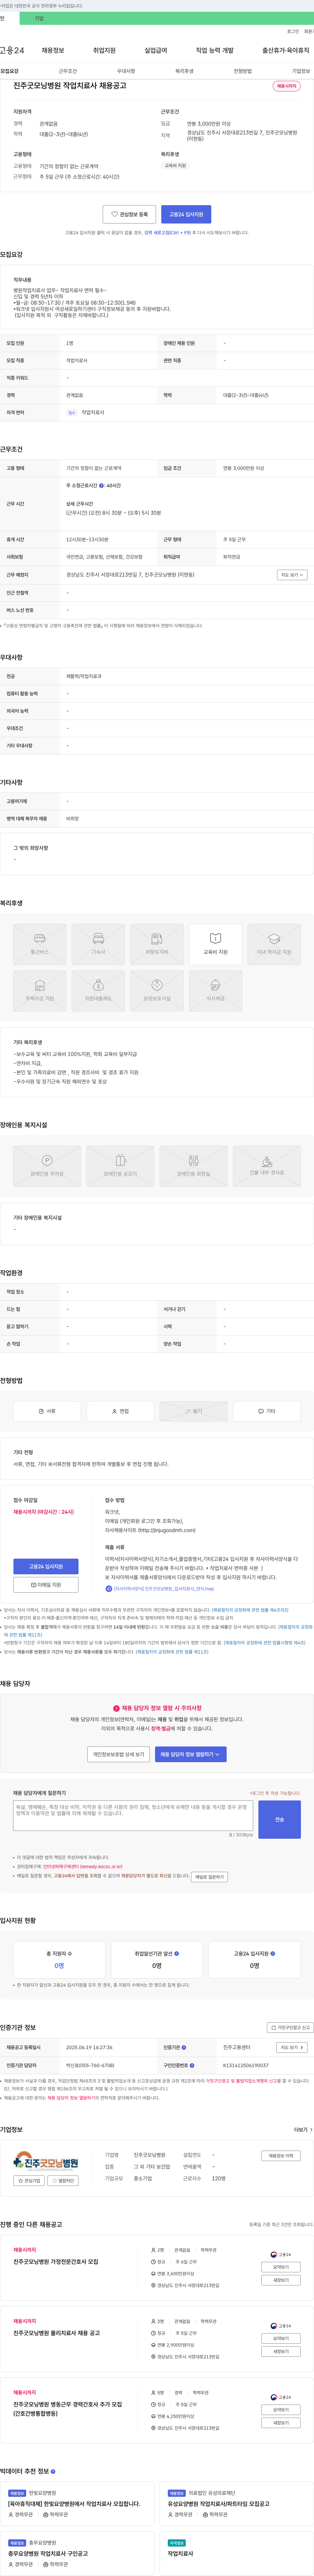Viewport: 314px width, 2576px height.
Task: Open the 채용정보 menu
Action: 53,50
